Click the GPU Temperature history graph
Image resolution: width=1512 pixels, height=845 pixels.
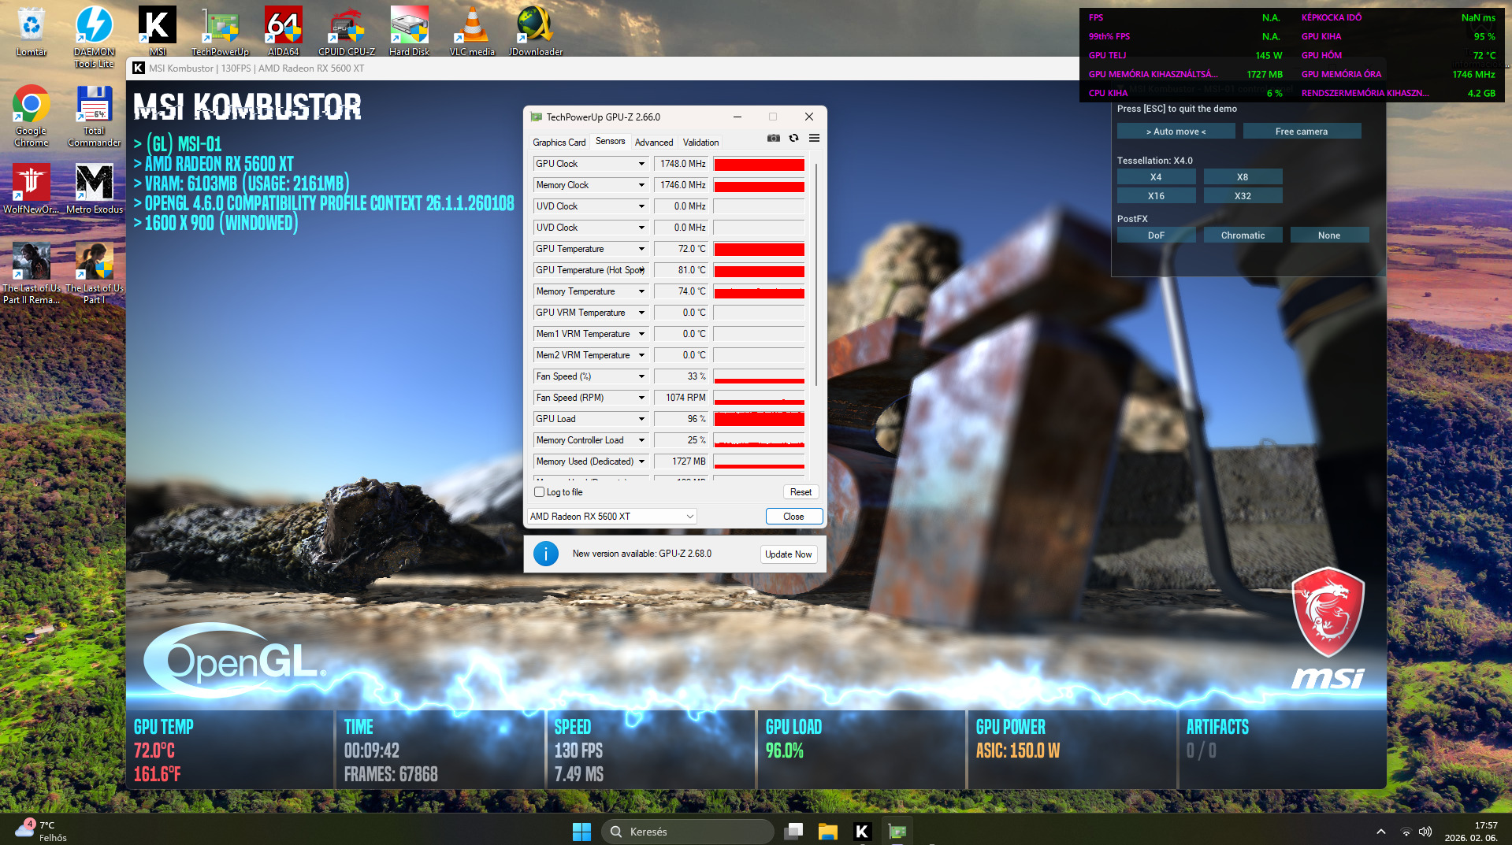coord(759,249)
